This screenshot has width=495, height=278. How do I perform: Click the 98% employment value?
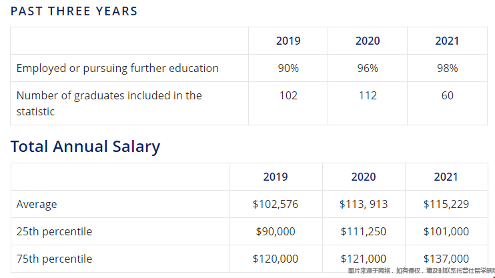click(447, 68)
